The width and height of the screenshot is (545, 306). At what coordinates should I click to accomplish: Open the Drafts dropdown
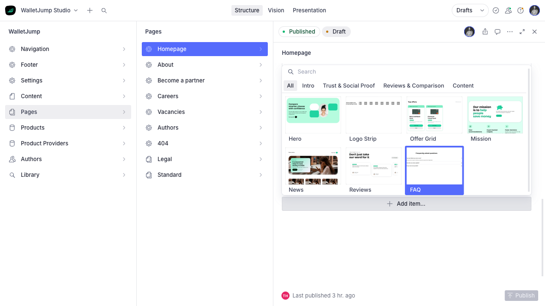click(470, 10)
